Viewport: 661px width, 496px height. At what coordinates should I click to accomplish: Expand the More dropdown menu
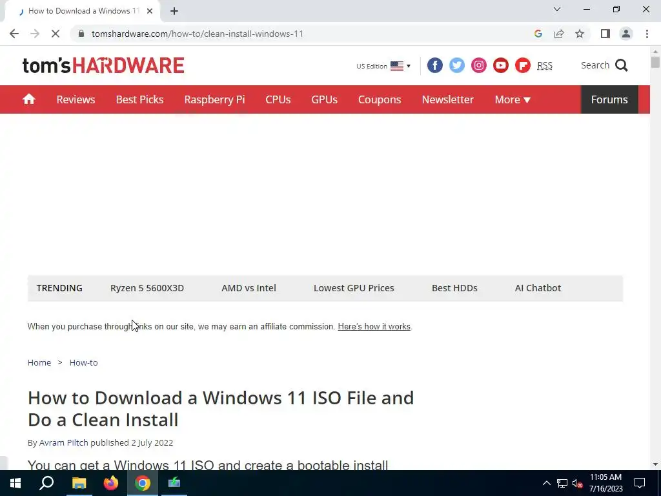[513, 99]
